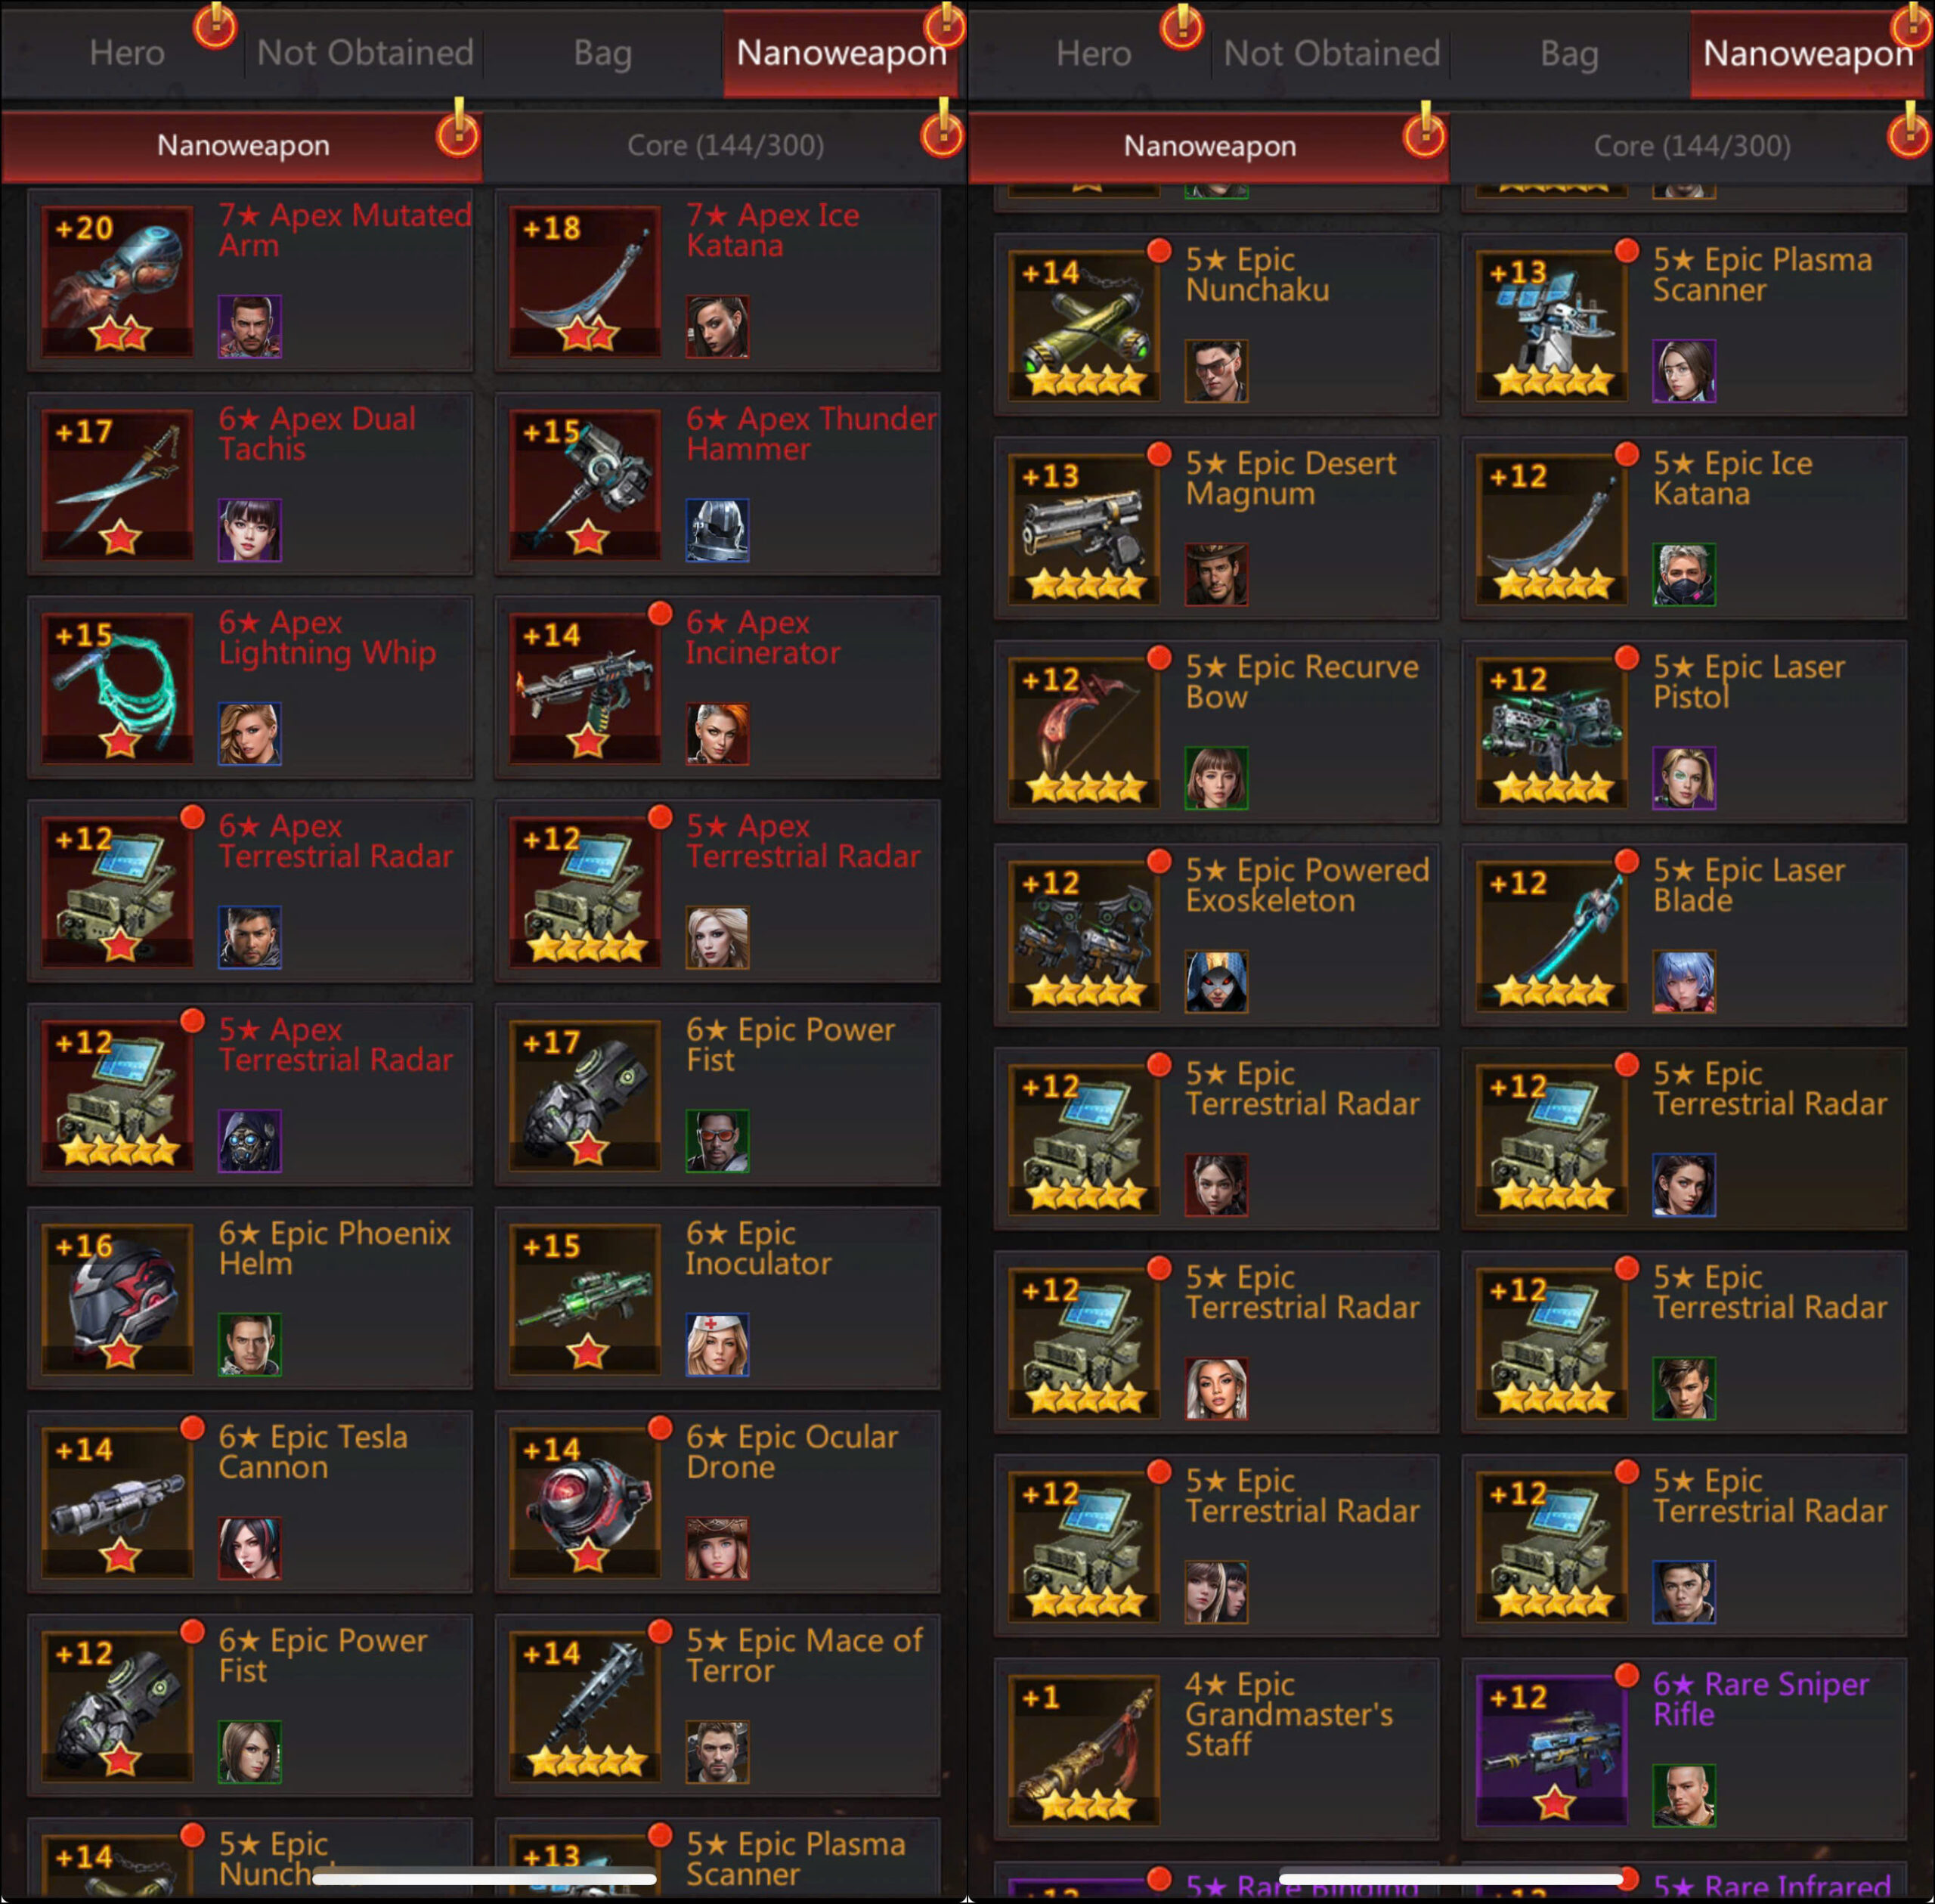Screen dimensions: 1935x1904
Task: Tap the Apex Lightning Whip icon
Action: [118, 688]
